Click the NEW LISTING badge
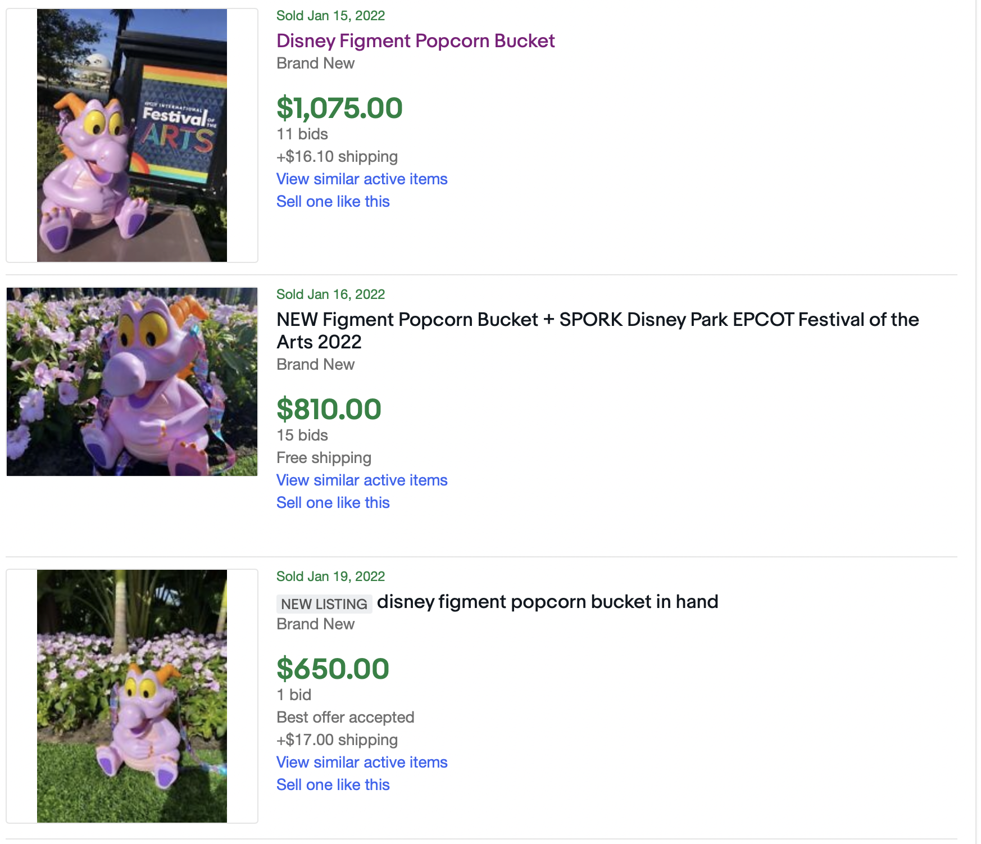981x844 pixels. click(323, 603)
